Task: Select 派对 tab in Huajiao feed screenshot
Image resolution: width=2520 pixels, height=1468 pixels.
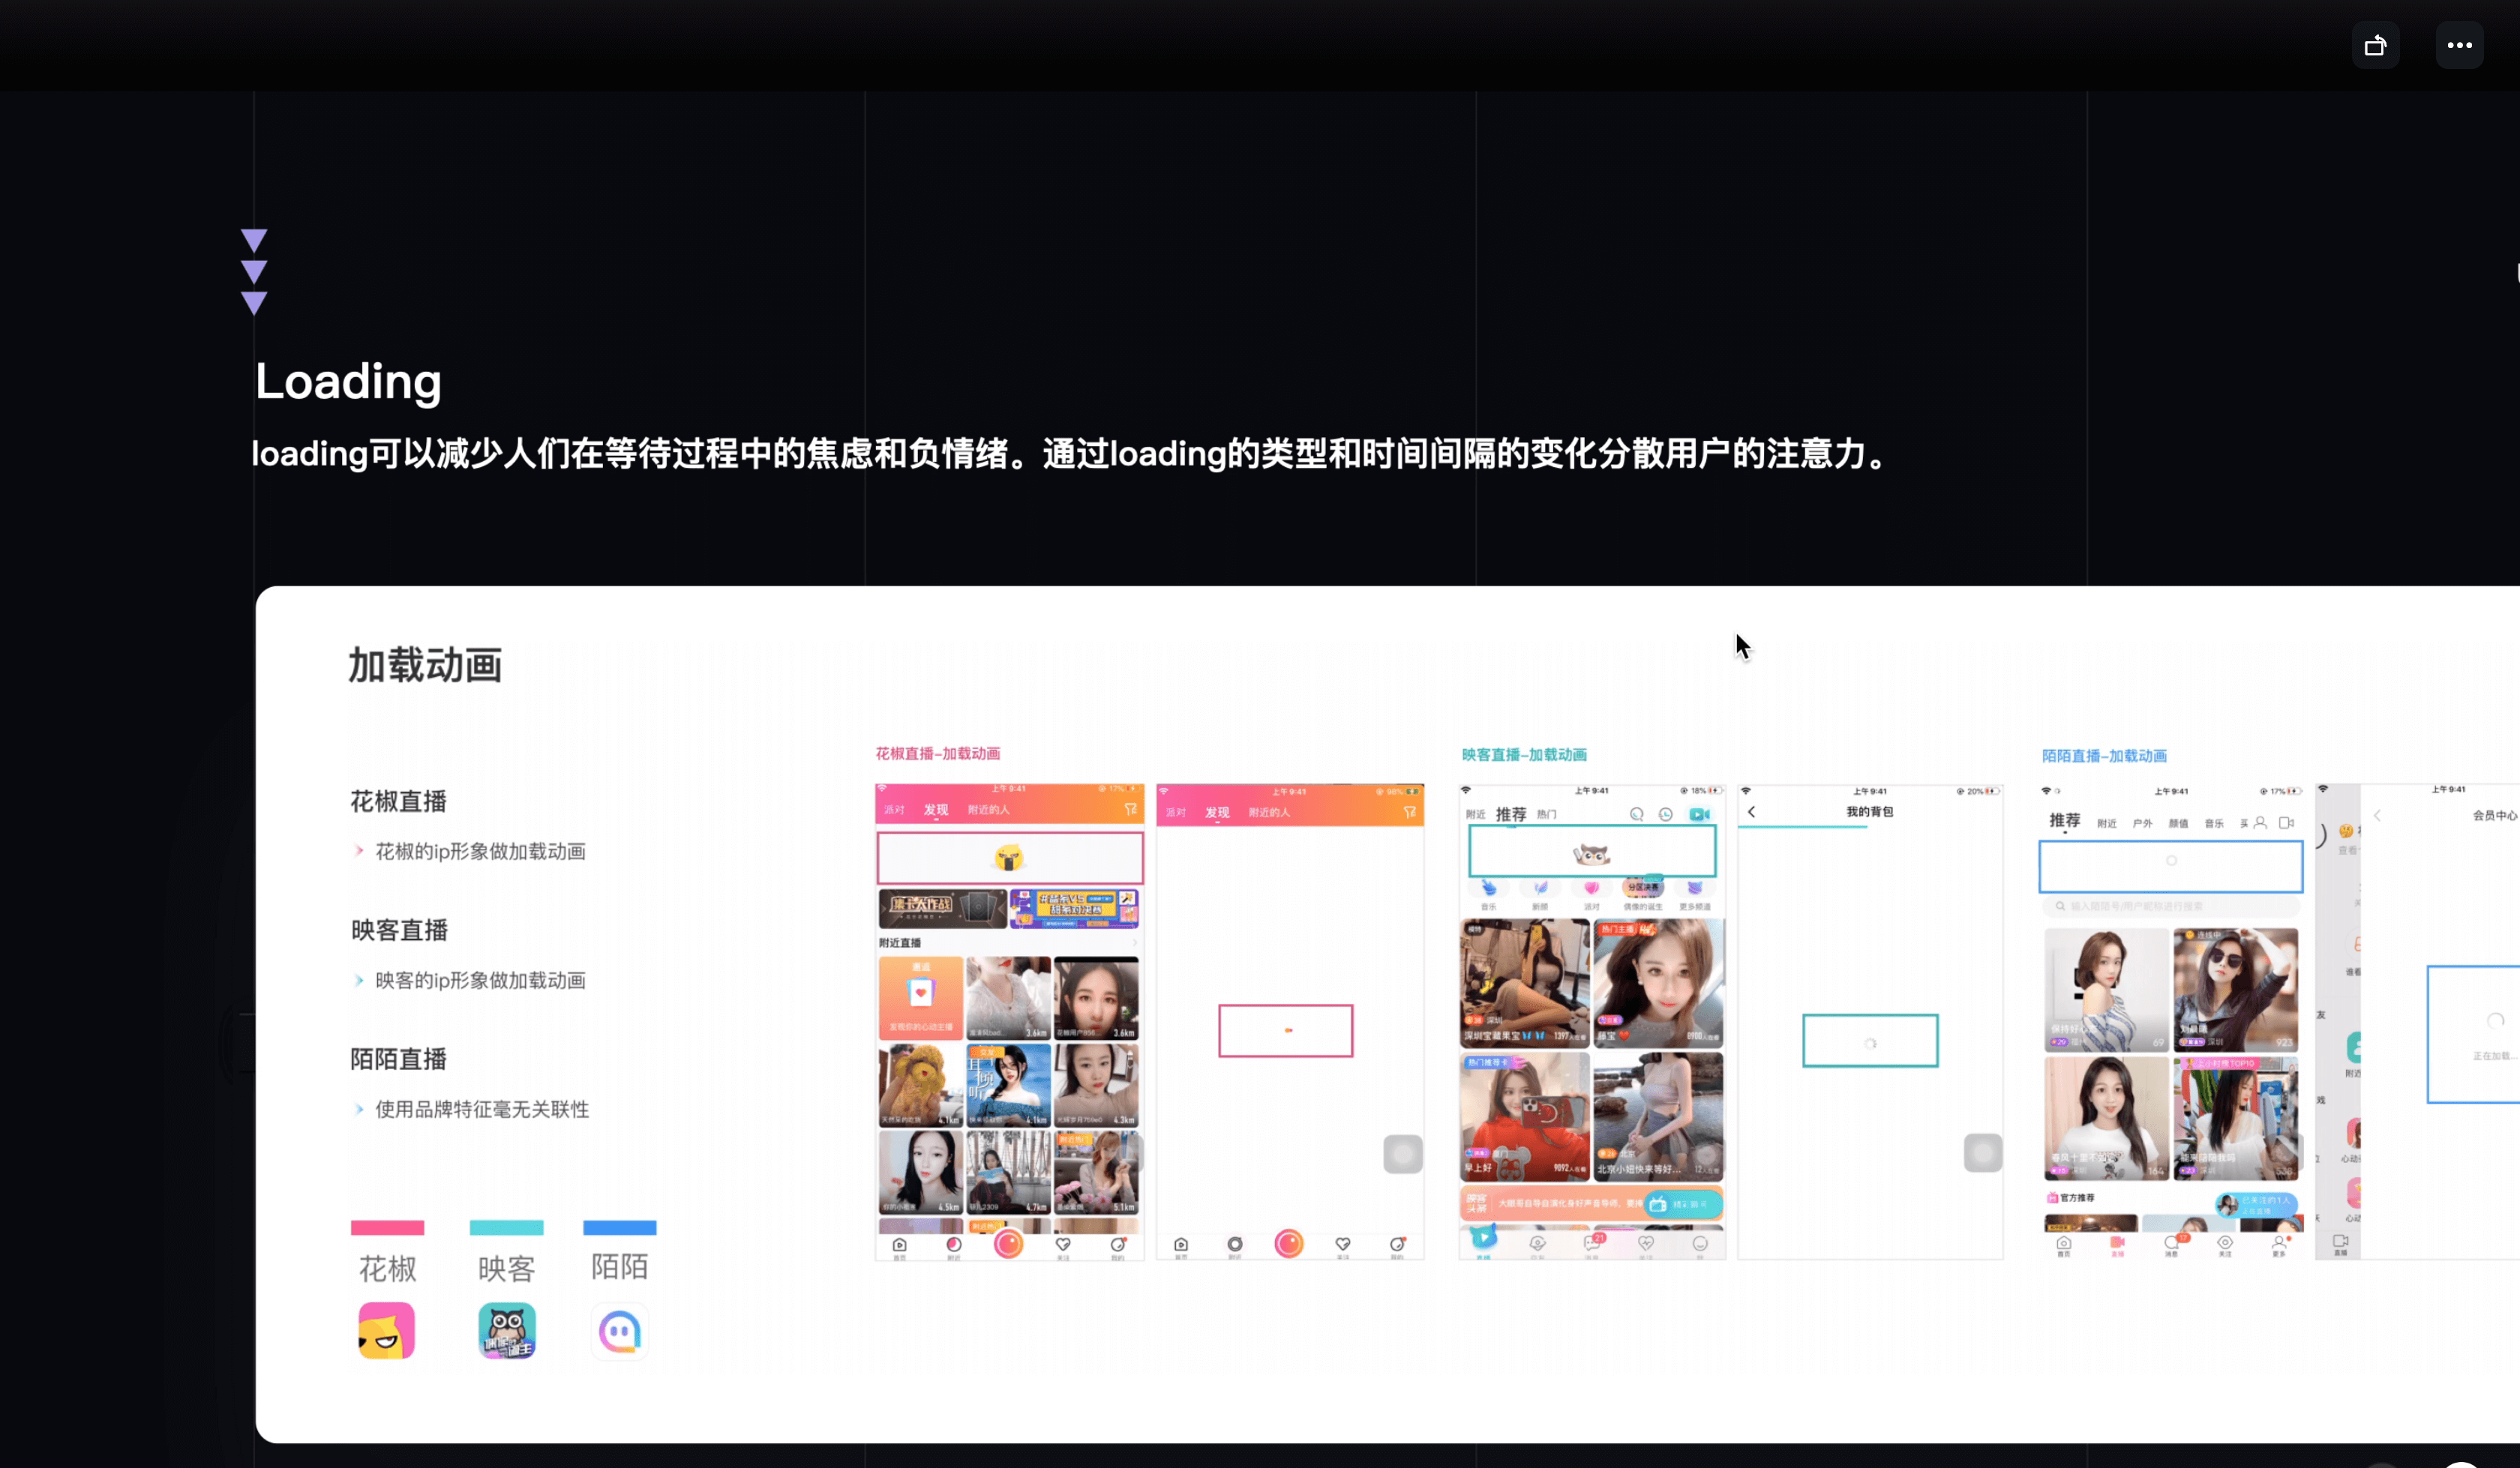Action: pos(894,810)
